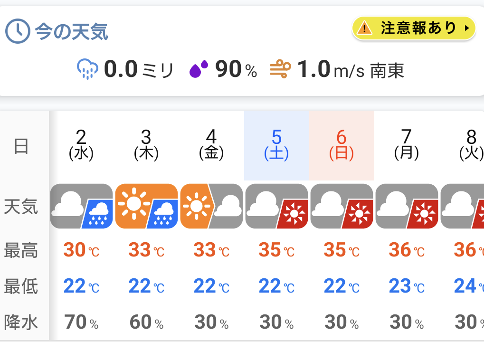Select Sunday 6 cloudy extreme heat icon
Image resolution: width=484 pixels, height=351 pixels.
coord(342,206)
